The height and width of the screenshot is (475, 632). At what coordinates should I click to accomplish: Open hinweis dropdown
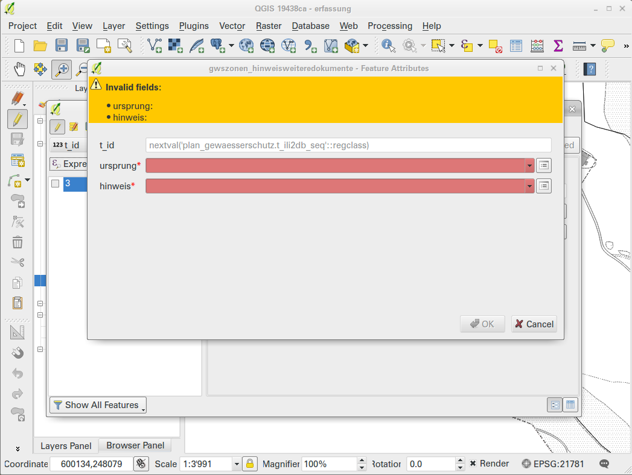point(529,186)
